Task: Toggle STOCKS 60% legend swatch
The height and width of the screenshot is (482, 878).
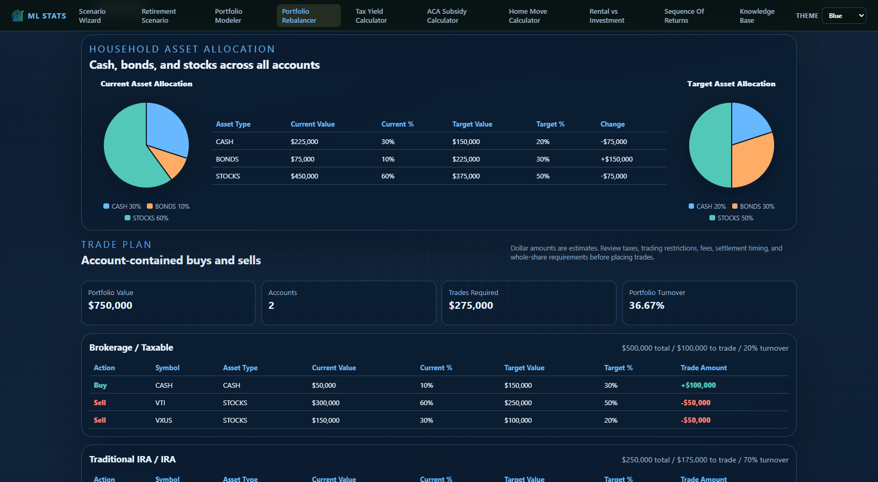Action: tap(127, 218)
